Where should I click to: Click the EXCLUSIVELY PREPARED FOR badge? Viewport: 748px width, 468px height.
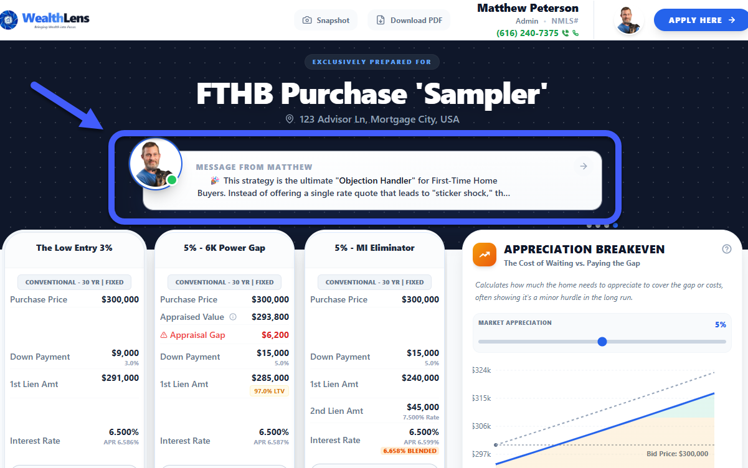tap(372, 62)
